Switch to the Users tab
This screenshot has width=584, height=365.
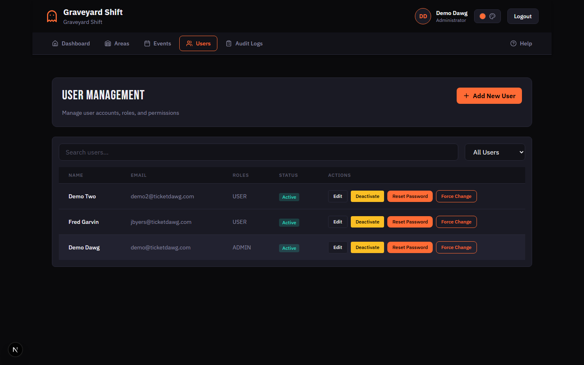(x=198, y=43)
